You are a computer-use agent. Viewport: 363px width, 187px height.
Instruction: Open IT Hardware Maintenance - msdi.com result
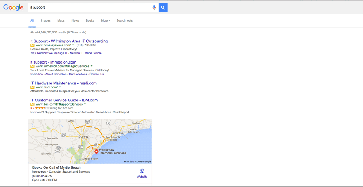(63, 83)
